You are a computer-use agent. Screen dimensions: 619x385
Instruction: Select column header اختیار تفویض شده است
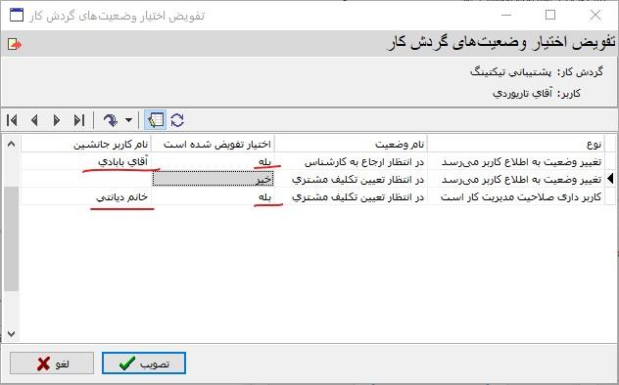click(214, 144)
